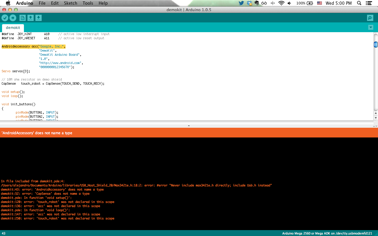The image size is (378, 236).
Task: Open Notification Center
Action: pyautogui.click(x=369, y=3)
